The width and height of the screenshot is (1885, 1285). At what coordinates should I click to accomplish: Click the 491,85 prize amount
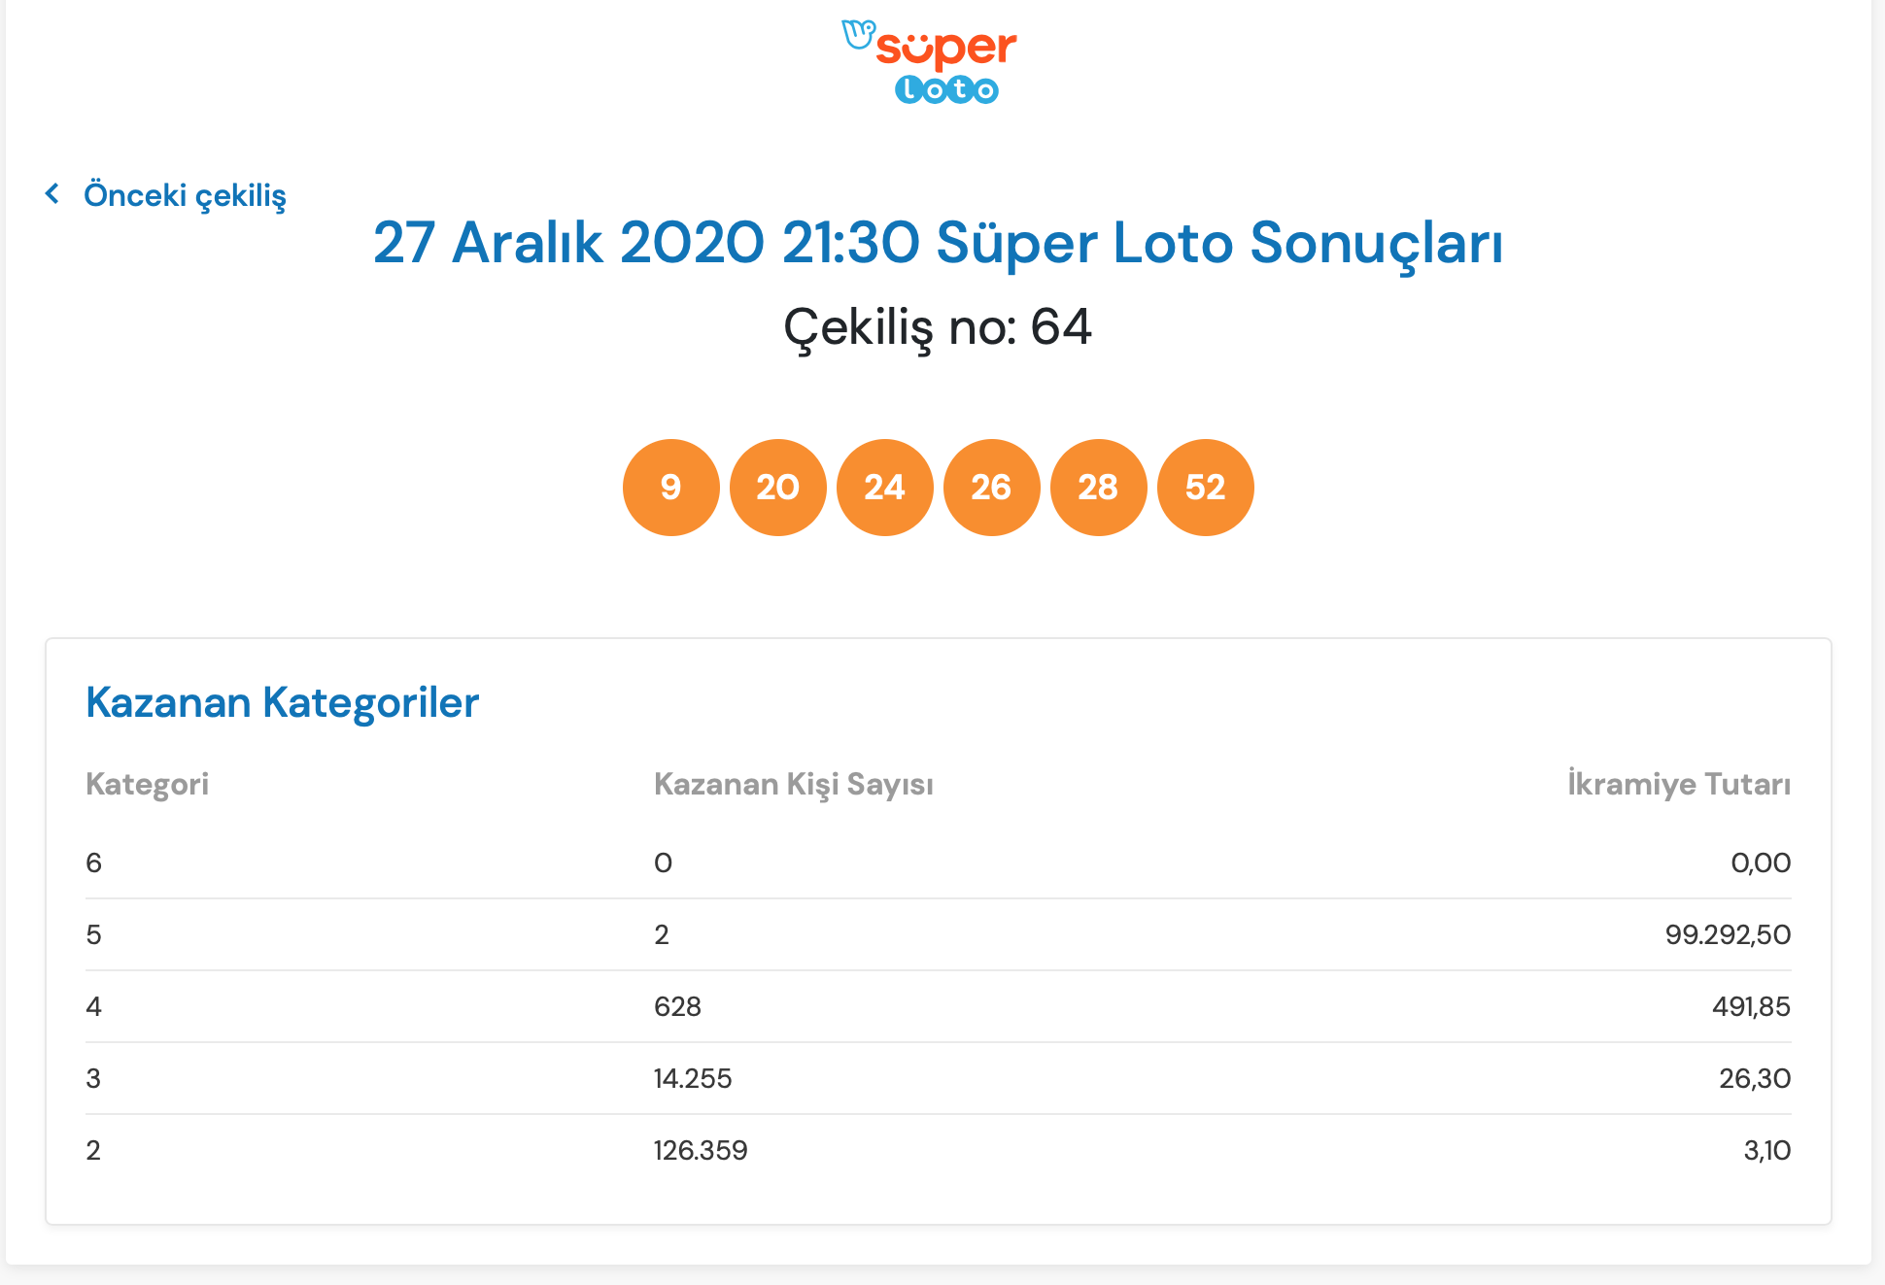pos(1751,1006)
